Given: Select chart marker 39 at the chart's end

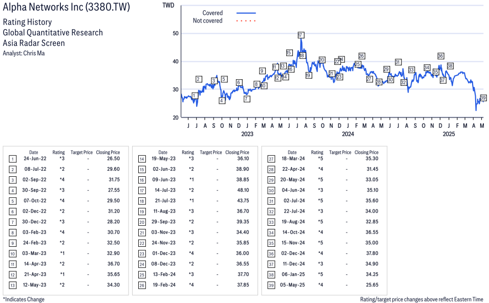Looking at the screenshot, I should coord(483,98).
